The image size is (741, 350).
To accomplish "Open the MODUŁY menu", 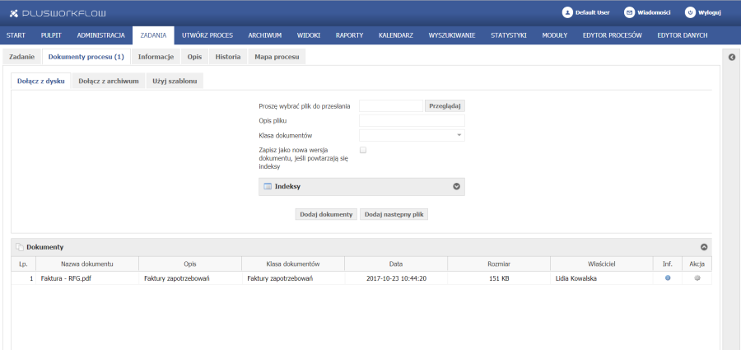I will (555, 35).
